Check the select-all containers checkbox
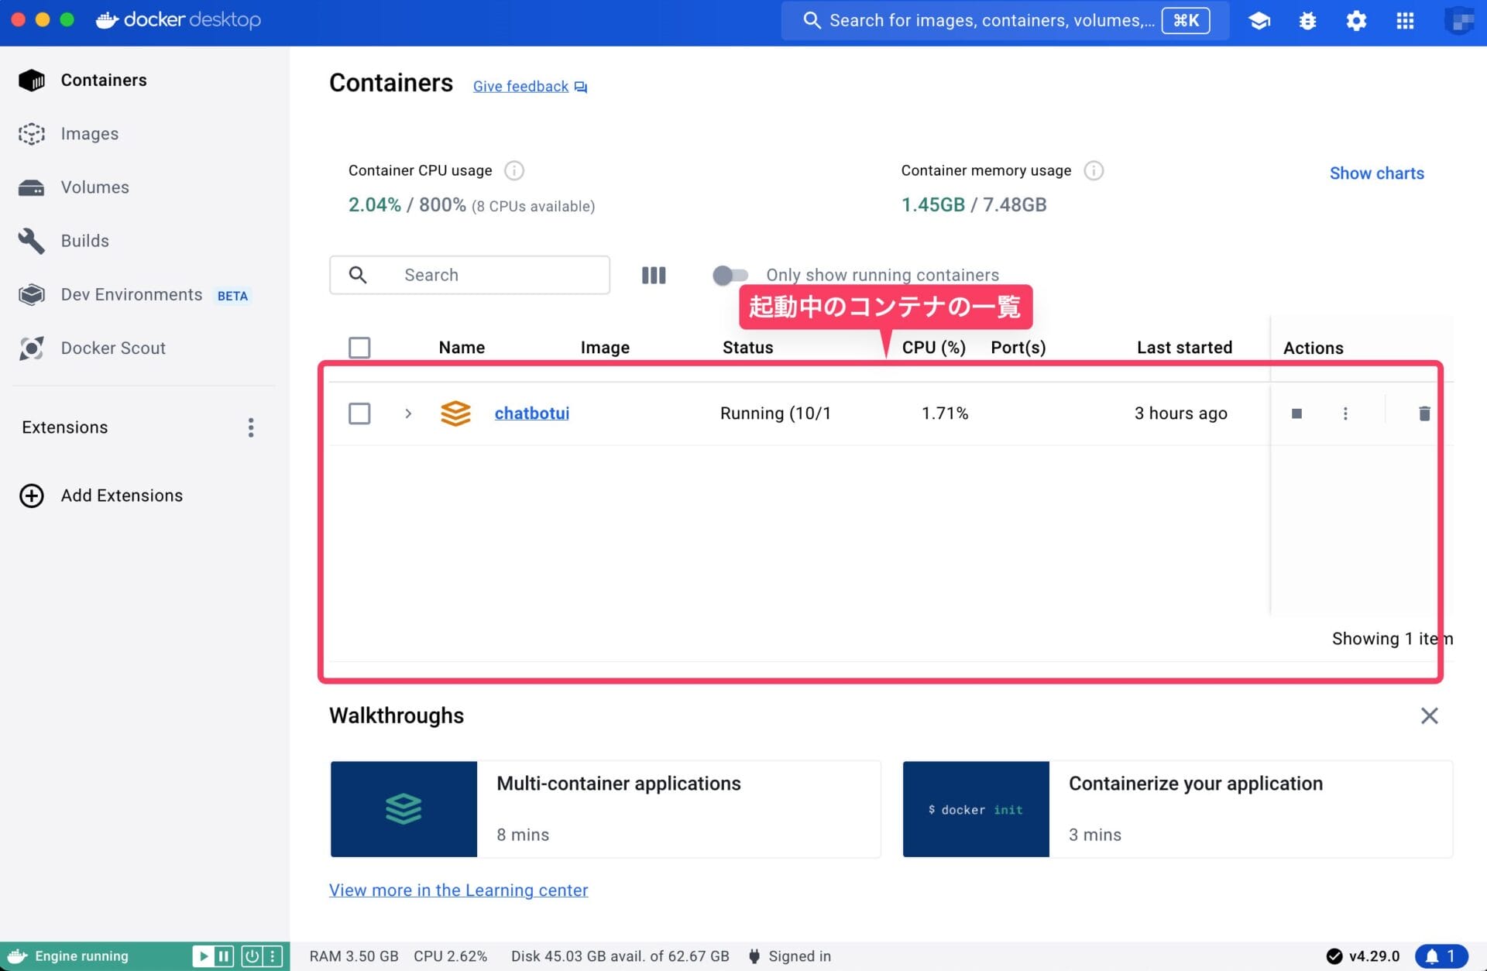The width and height of the screenshot is (1487, 971). click(x=359, y=348)
